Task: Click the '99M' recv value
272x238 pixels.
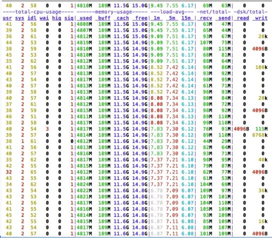Action: click(x=207, y=123)
